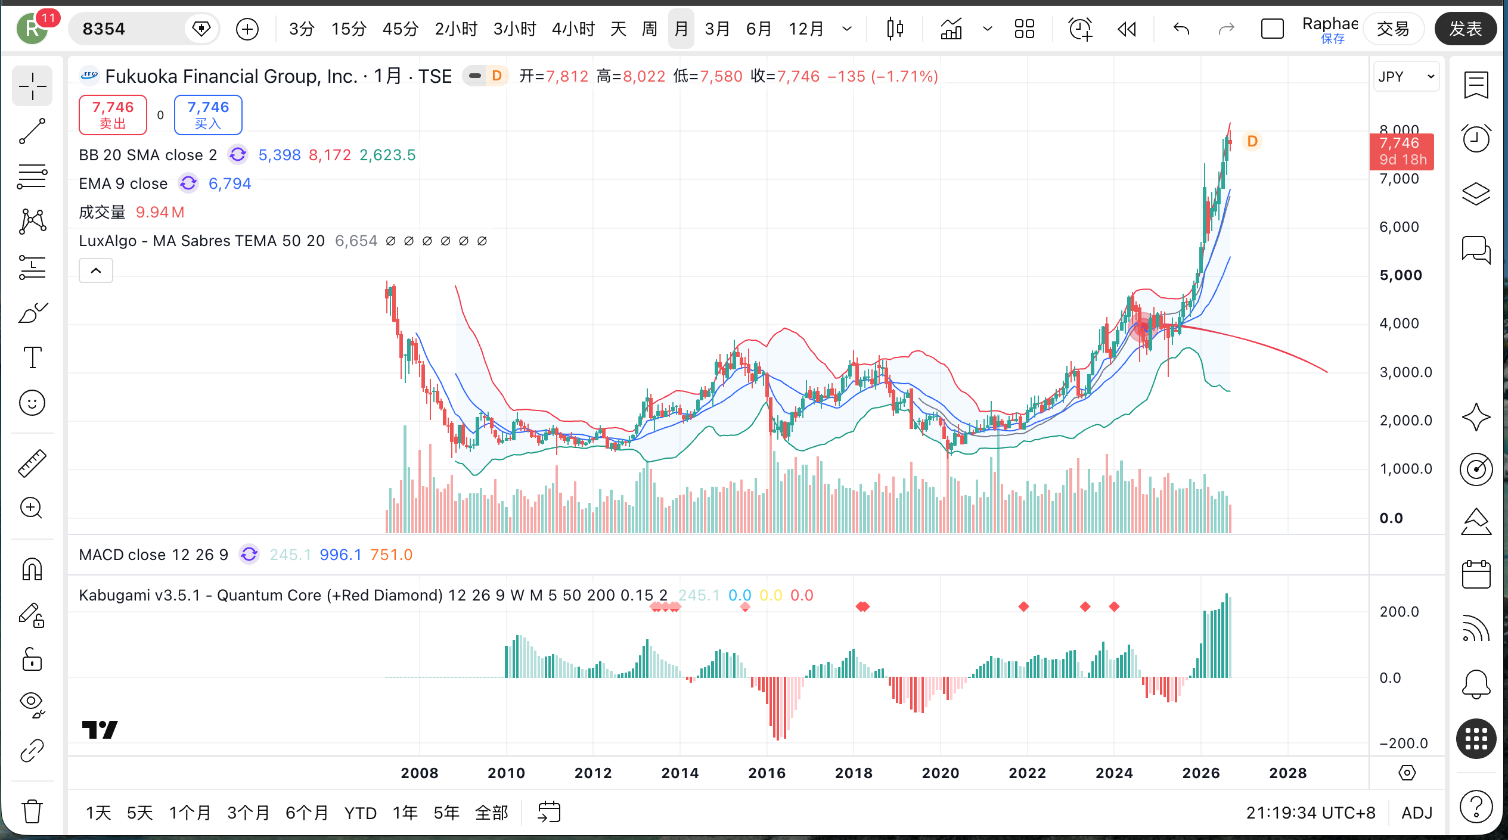The height and width of the screenshot is (840, 1508).
Task: Select the brush drawing tool
Action: 32,313
